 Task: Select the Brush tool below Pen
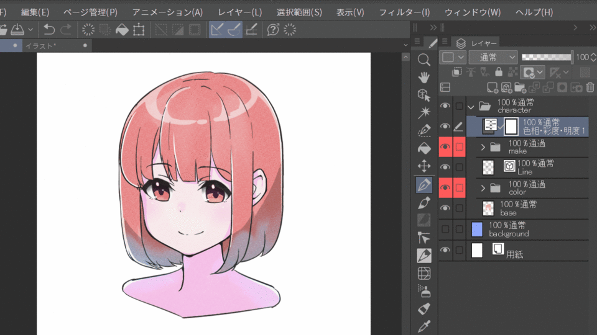[x=423, y=202]
